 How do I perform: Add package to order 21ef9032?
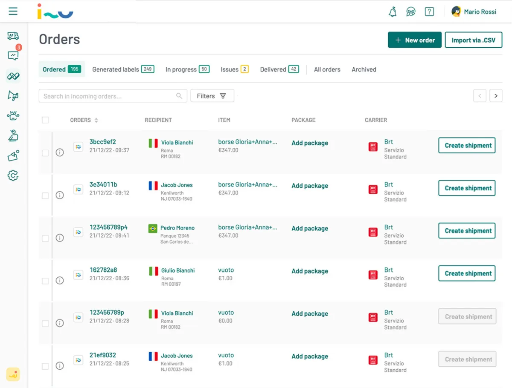click(x=310, y=356)
